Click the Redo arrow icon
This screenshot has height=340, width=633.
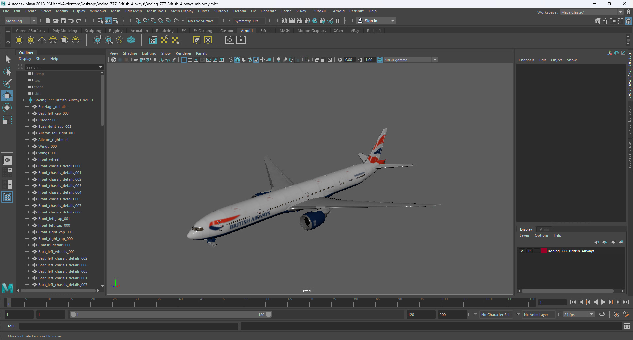pos(78,21)
